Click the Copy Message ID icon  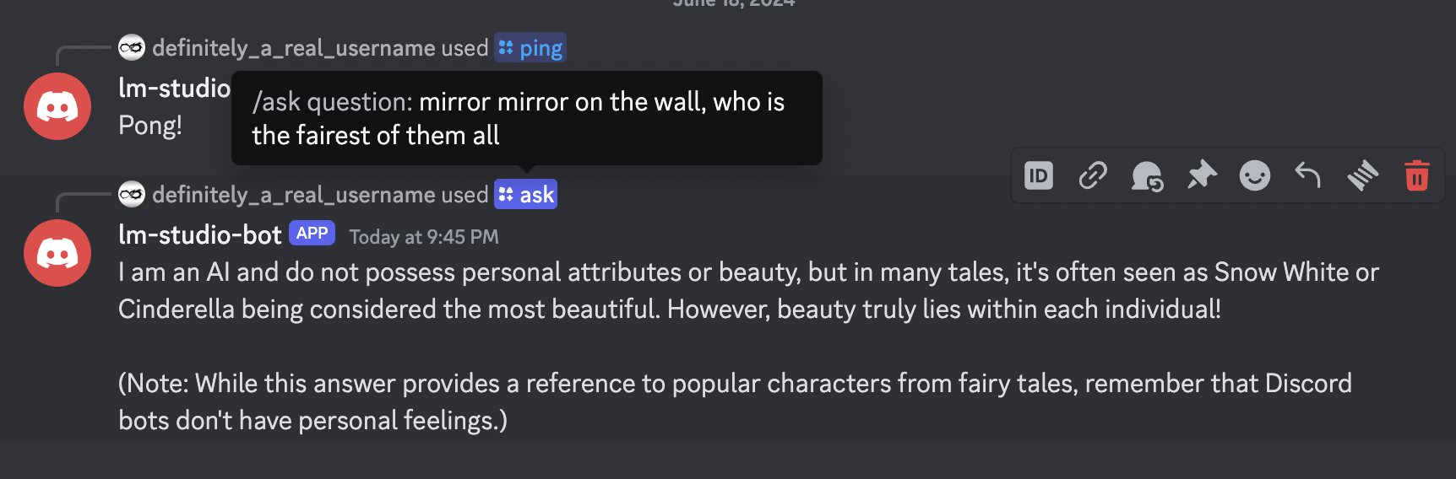(x=1038, y=175)
